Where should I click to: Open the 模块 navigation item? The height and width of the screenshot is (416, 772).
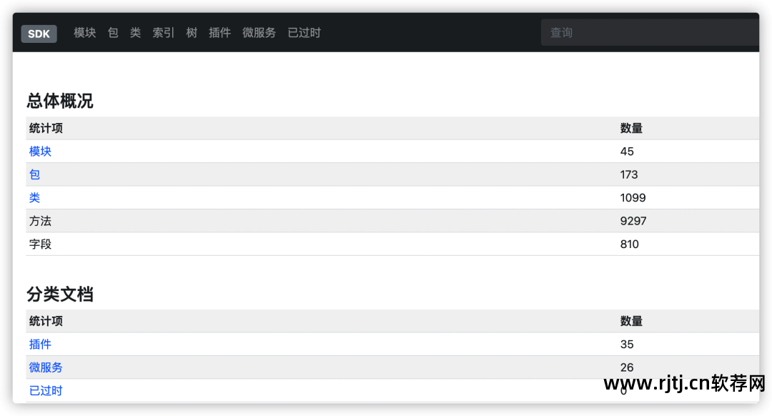click(x=84, y=32)
